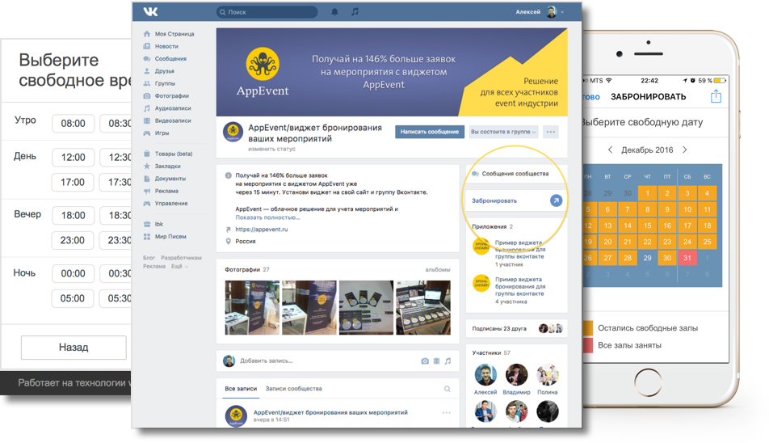The width and height of the screenshot is (769, 443).
Task: Switch to Все записи tab
Action: (x=241, y=389)
